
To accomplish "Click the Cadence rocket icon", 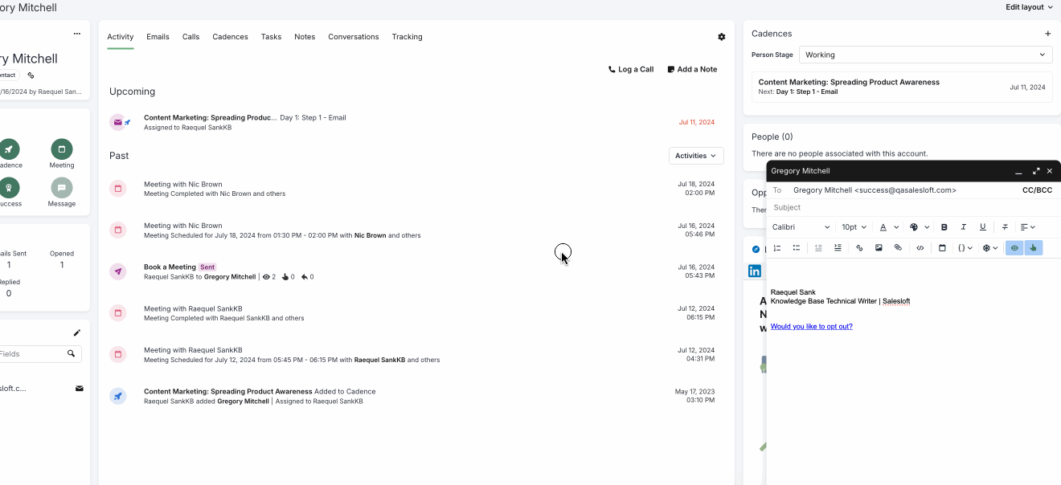I will click(9, 149).
